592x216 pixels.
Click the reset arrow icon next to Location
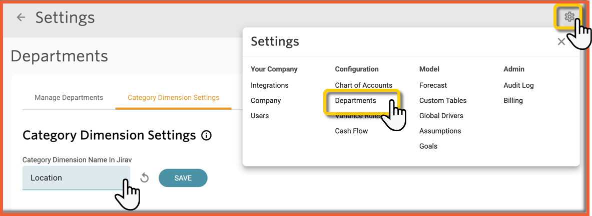[145, 178]
